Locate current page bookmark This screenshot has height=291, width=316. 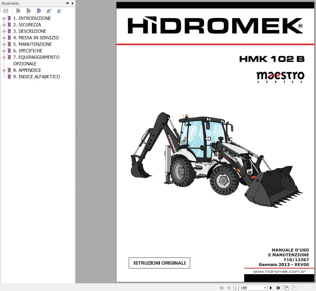pyautogui.click(x=39, y=11)
